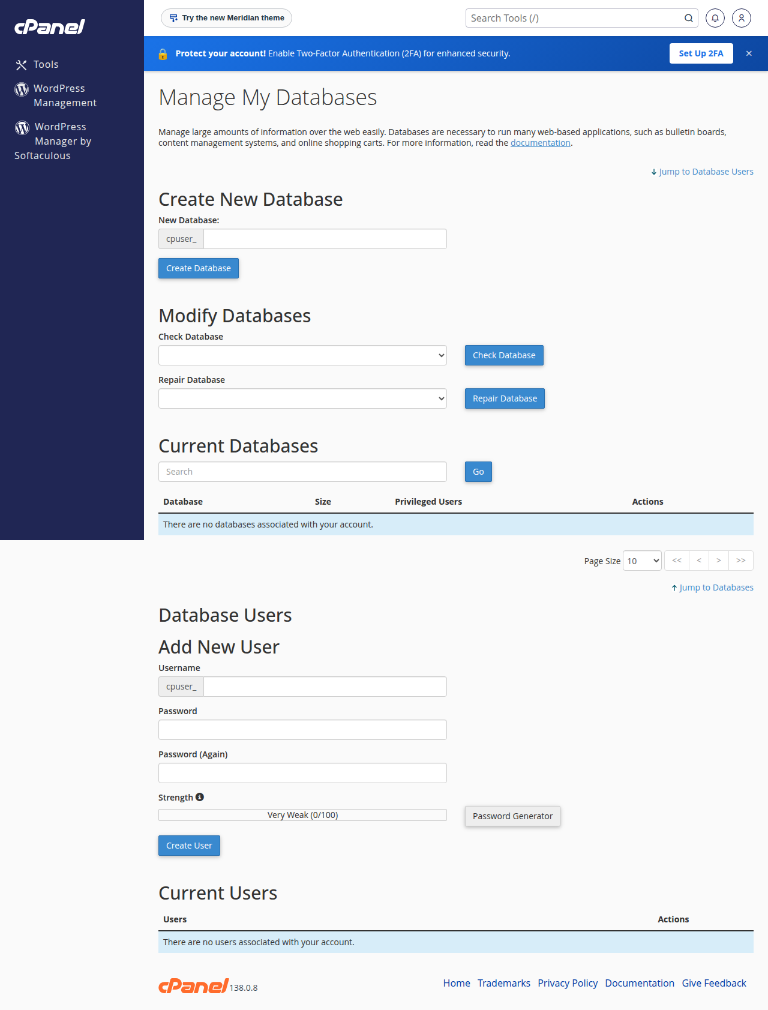Click the Current Databases search box
The height and width of the screenshot is (1010, 768).
coord(302,472)
